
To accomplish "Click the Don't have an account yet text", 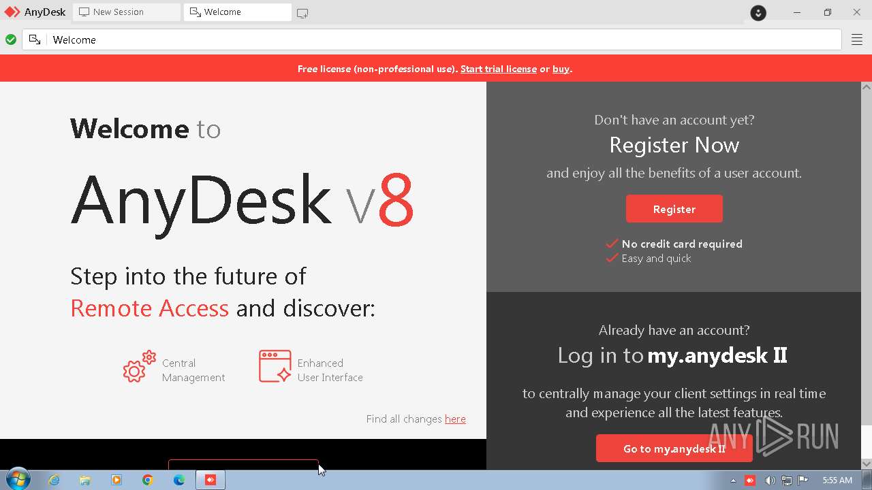I will click(674, 120).
